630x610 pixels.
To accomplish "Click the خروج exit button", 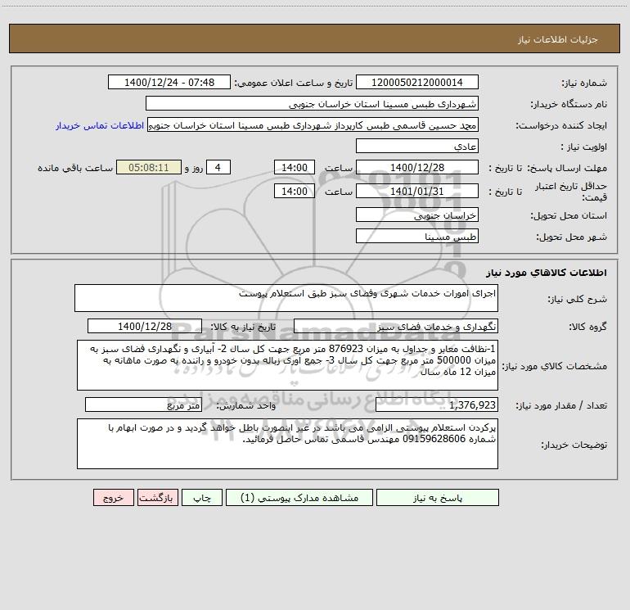I will [113, 497].
